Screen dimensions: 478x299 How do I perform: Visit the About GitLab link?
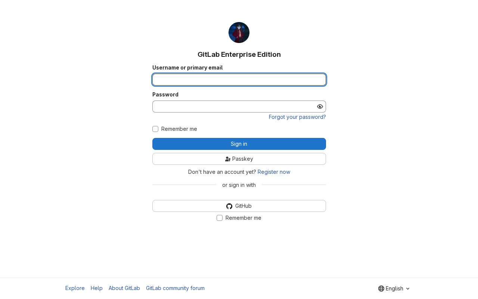coord(124,288)
